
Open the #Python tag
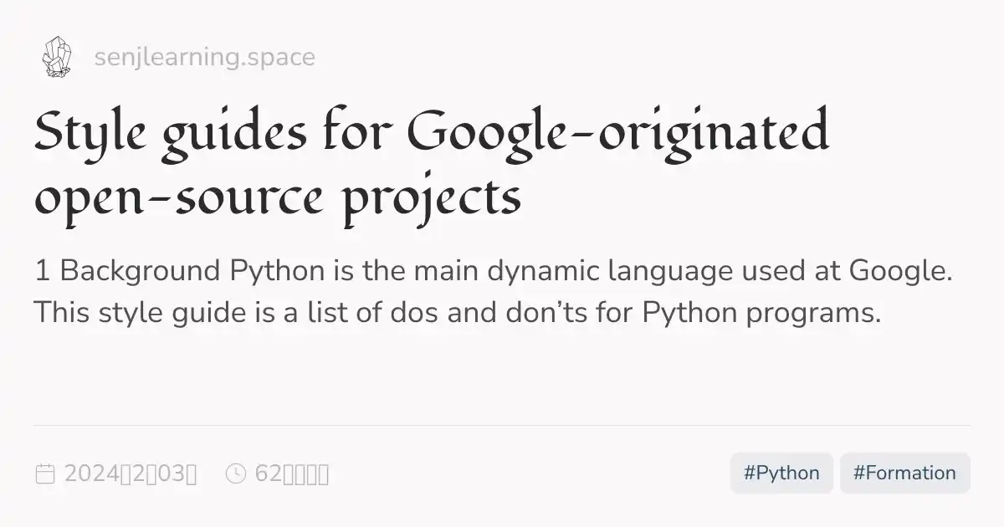point(781,473)
